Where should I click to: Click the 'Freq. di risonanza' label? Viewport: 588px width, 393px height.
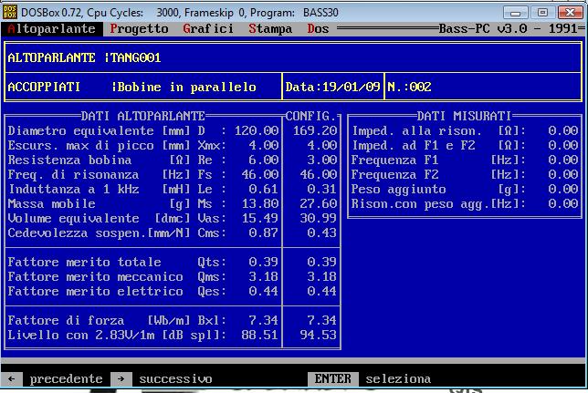[73, 174]
